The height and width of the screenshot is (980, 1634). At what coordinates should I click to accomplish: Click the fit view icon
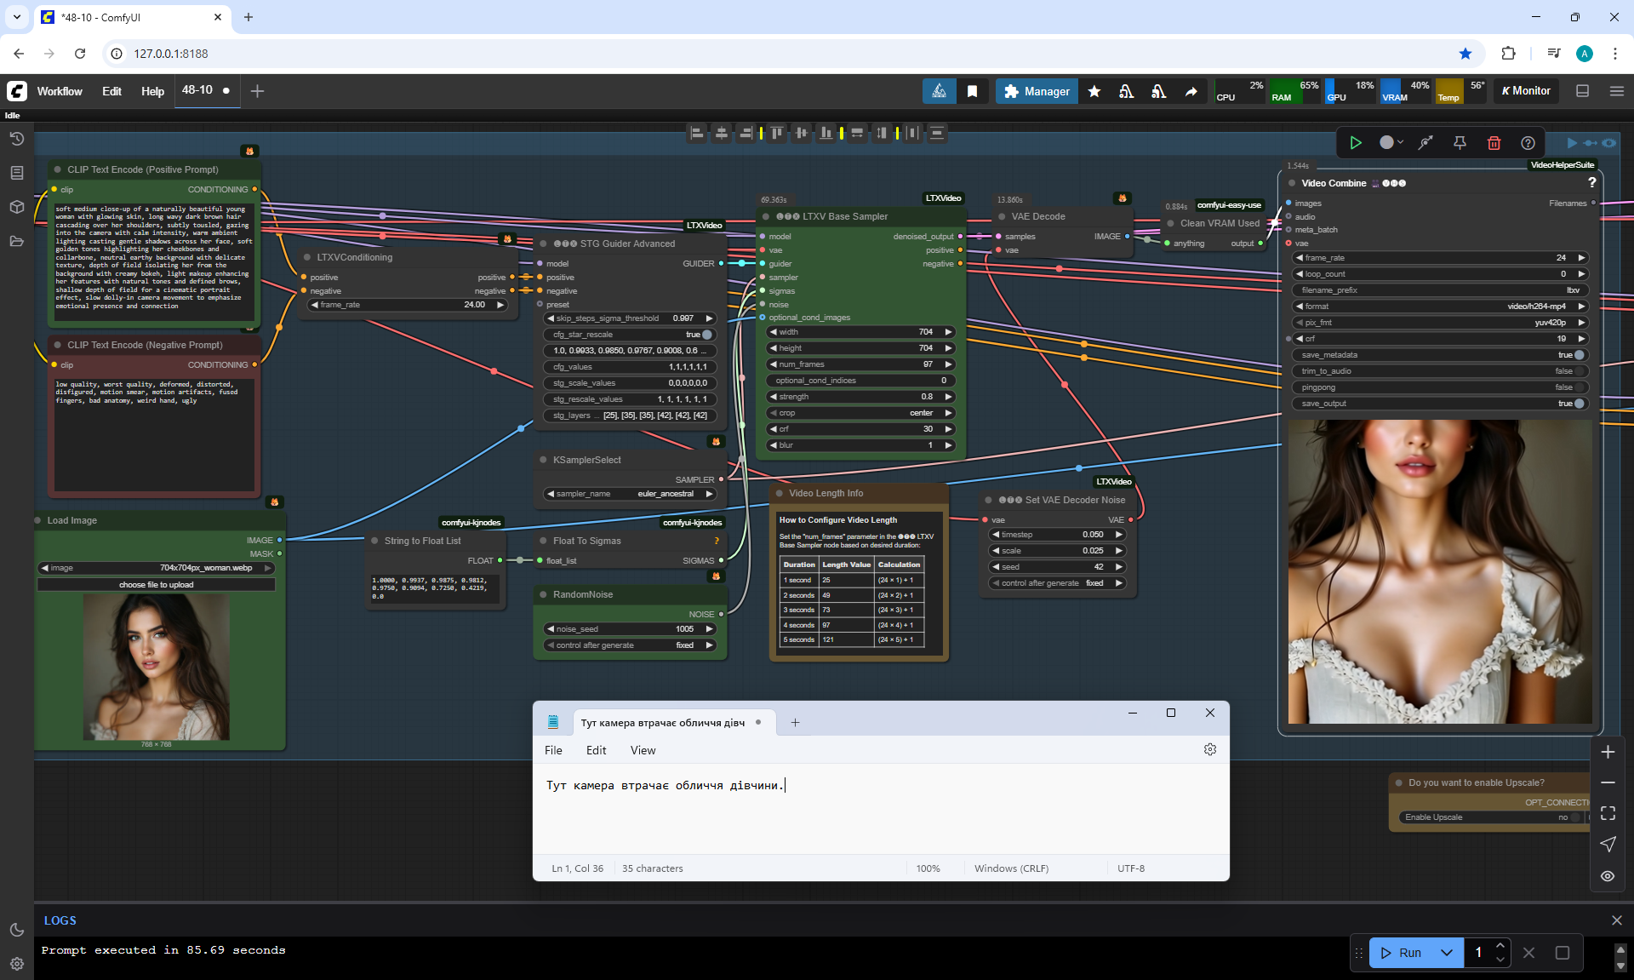1608,813
